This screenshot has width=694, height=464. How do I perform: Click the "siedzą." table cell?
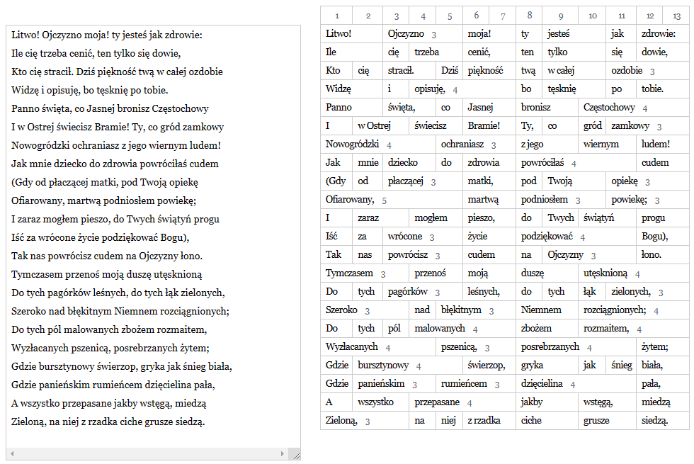[663, 421]
